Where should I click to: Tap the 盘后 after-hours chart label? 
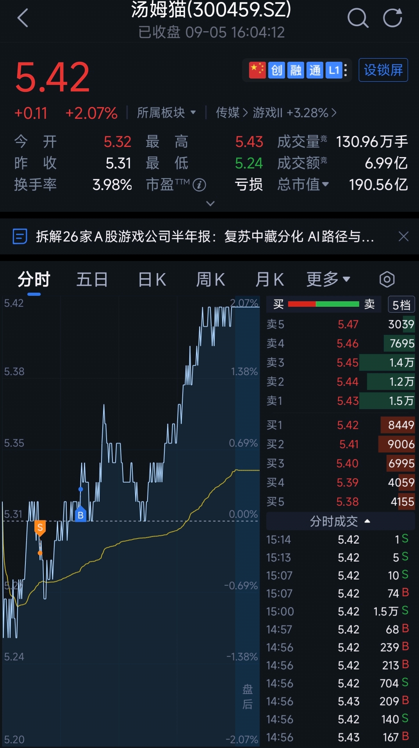pyautogui.click(x=248, y=697)
